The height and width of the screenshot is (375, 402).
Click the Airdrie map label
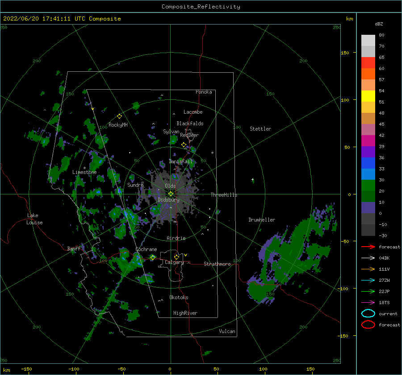176,238
